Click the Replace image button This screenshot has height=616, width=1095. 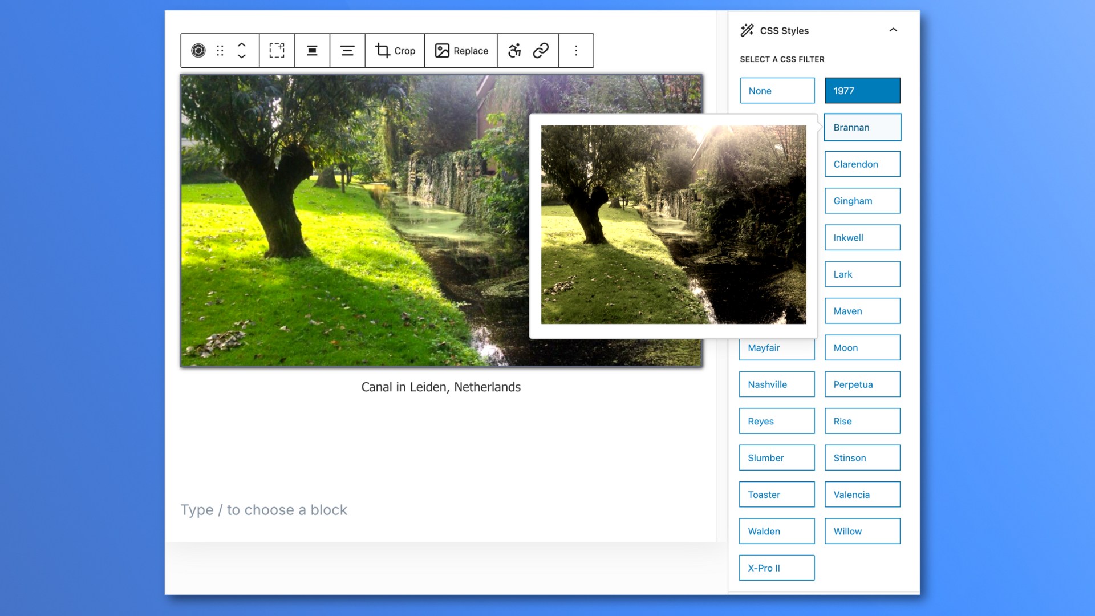click(461, 51)
